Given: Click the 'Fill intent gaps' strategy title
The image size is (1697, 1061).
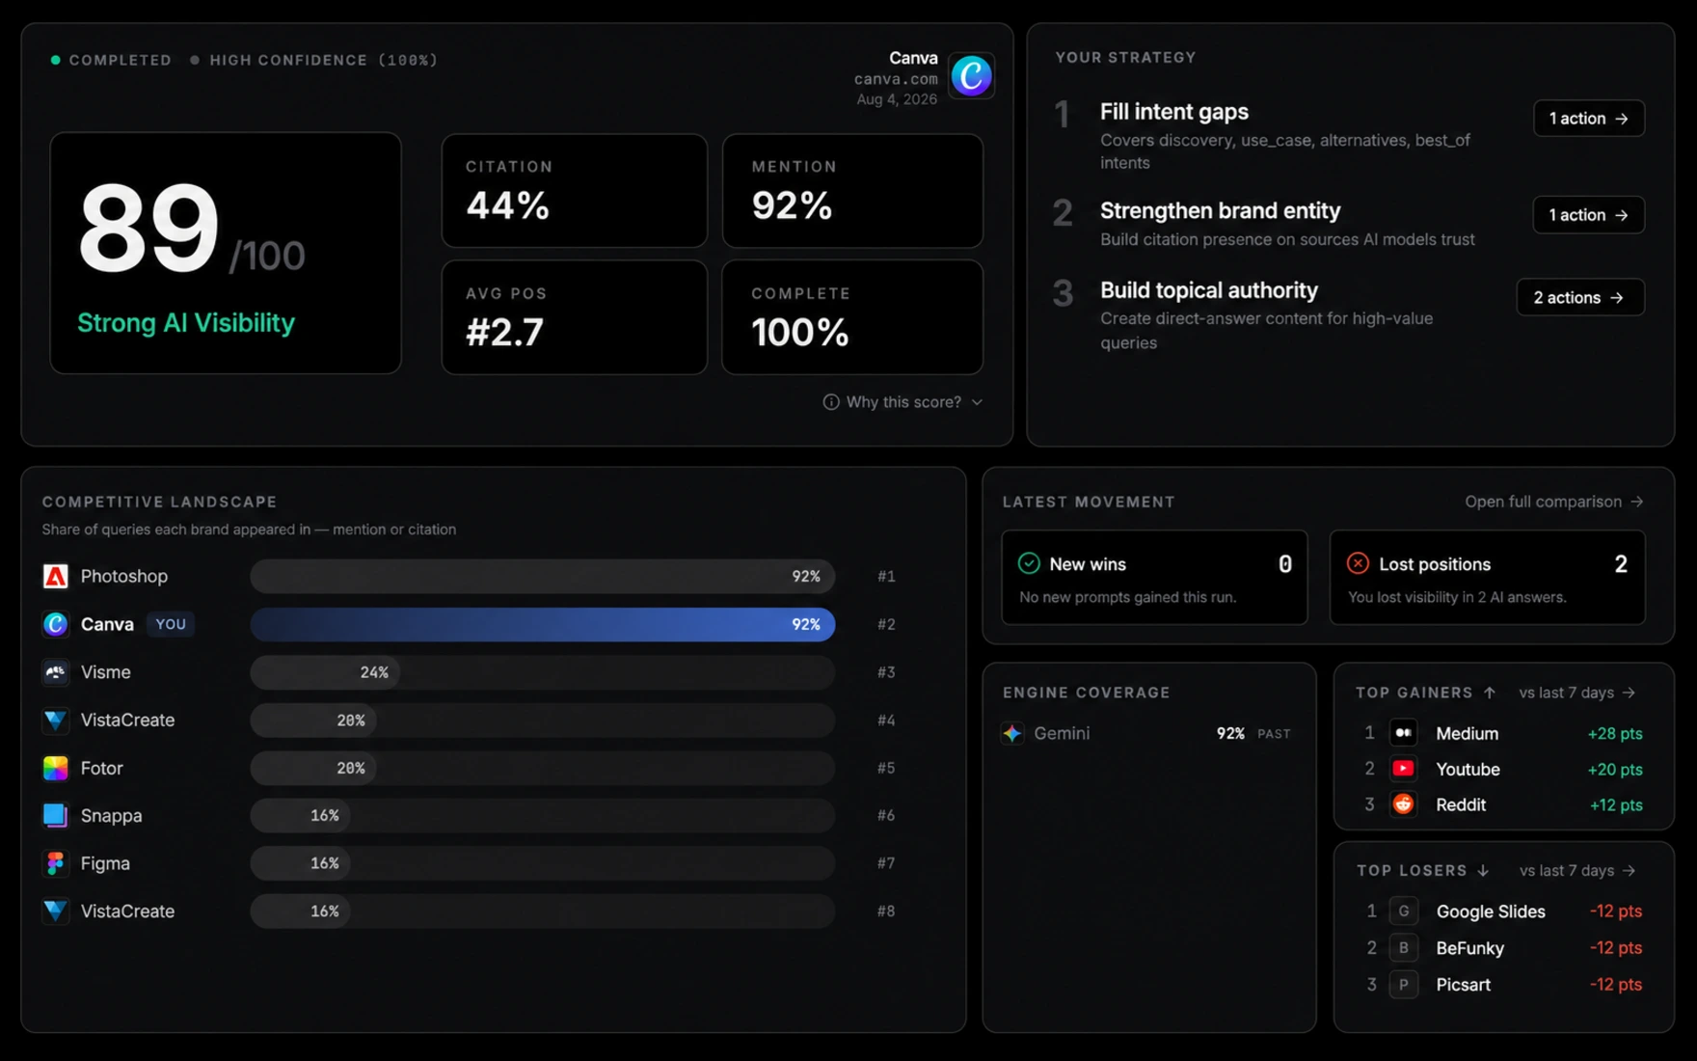Looking at the screenshot, I should click(1174, 112).
